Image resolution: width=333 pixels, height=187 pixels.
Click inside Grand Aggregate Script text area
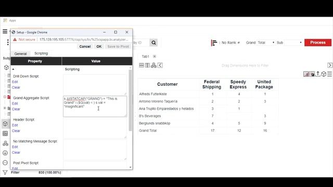95,106
